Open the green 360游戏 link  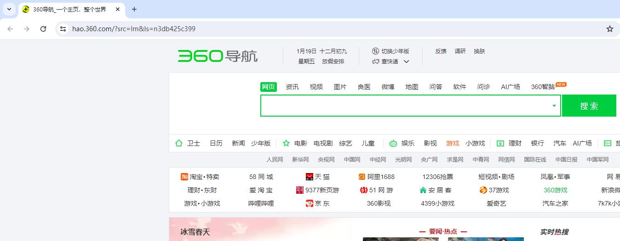pyautogui.click(x=556, y=190)
